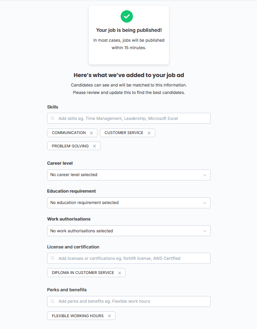Select the COMMUNICATION skill chip label
Image resolution: width=257 pixels, height=329 pixels.
click(69, 133)
